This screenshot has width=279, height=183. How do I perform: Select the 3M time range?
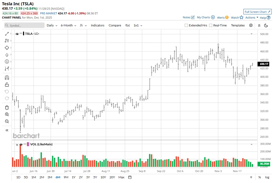pos(50,177)
